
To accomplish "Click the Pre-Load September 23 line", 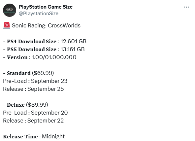I will pyautogui.click(x=35, y=81).
